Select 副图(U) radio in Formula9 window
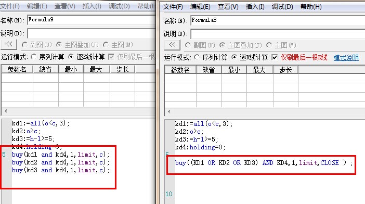This screenshot has height=204, width=365. [x=24, y=45]
